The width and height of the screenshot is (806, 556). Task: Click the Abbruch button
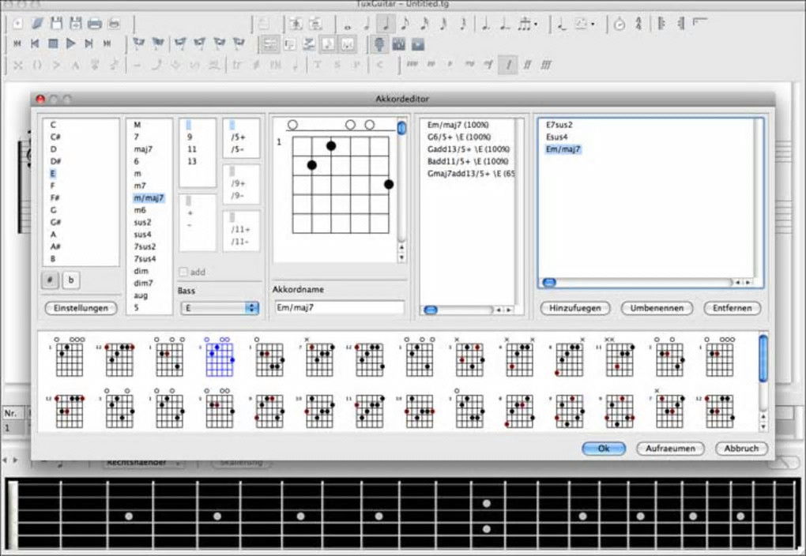pos(741,448)
